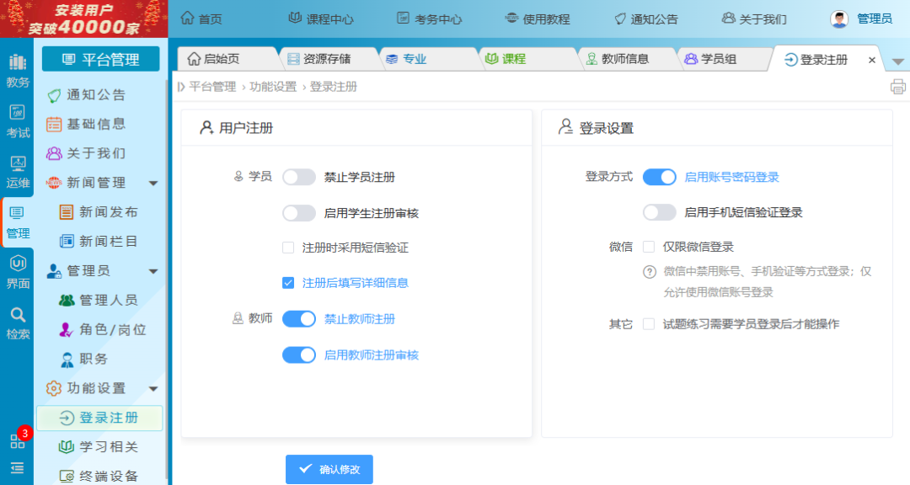Click the printer icon in breadcrumb bar
Image resolution: width=910 pixels, height=485 pixels.
tap(897, 87)
